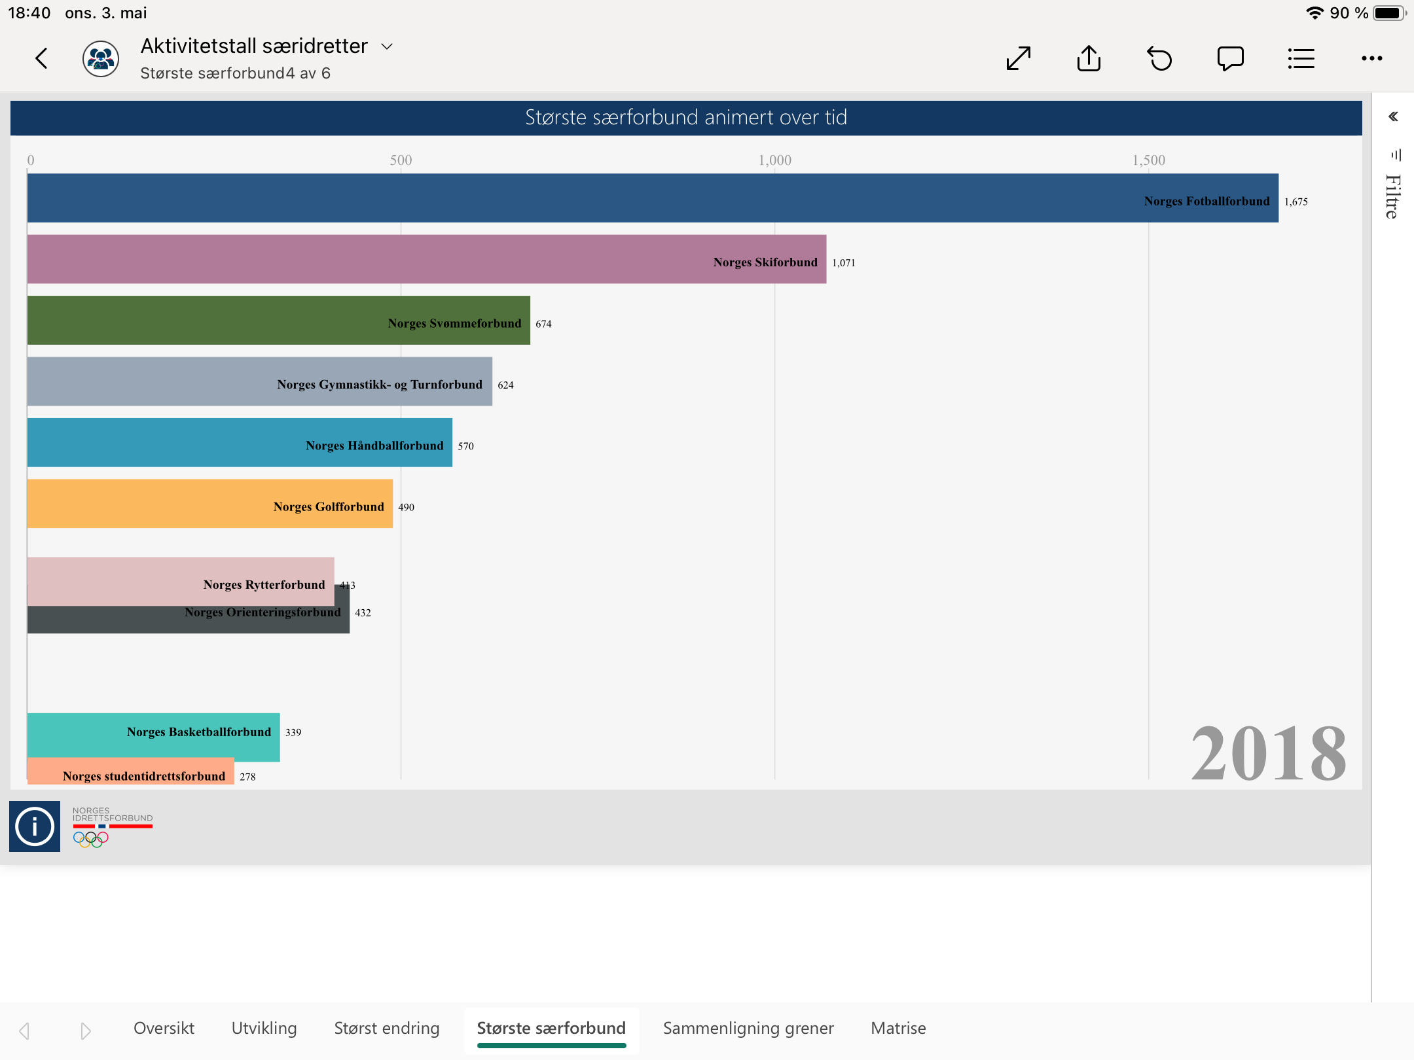The image size is (1414, 1060).
Task: Go back using the back arrow
Action: click(41, 58)
